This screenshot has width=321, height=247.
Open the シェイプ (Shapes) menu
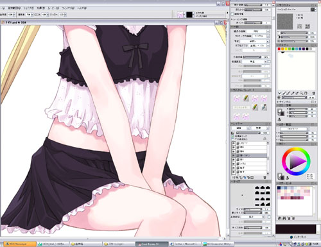click(28, 8)
